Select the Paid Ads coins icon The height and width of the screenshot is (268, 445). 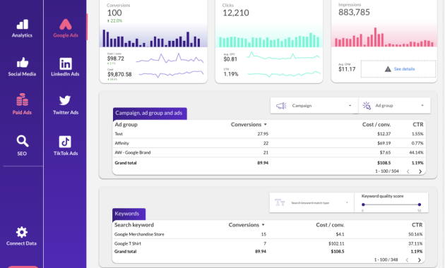pyautogui.click(x=22, y=99)
